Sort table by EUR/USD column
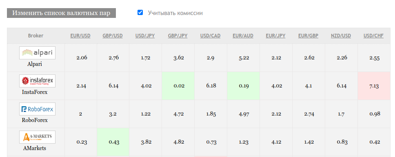This screenshot has height=157, width=395. [x=80, y=36]
